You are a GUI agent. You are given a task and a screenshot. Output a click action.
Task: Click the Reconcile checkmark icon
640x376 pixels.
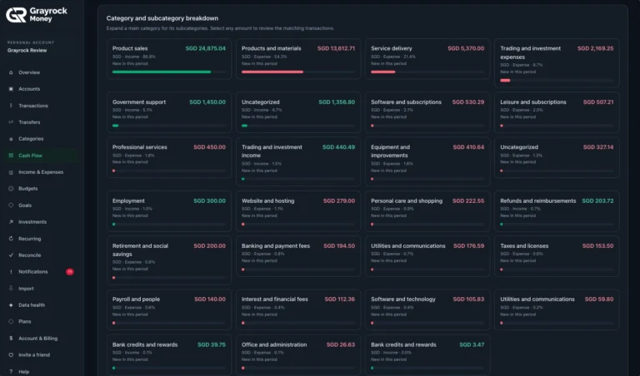point(11,255)
